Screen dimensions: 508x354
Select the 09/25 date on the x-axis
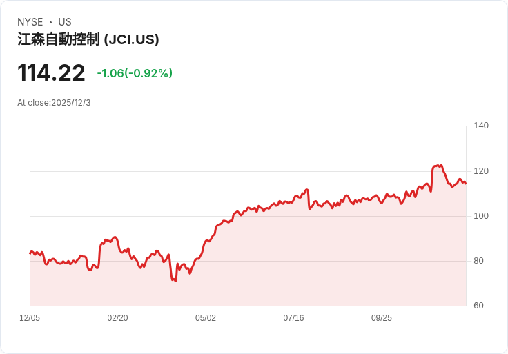coord(382,318)
